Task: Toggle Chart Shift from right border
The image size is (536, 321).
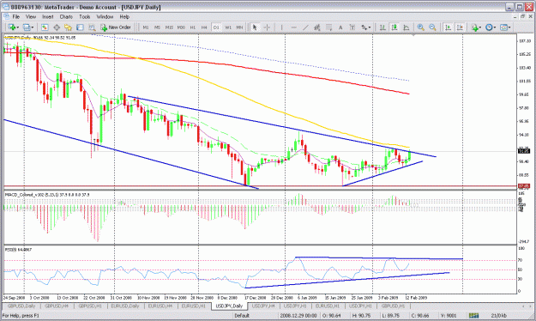Action: pos(460,27)
